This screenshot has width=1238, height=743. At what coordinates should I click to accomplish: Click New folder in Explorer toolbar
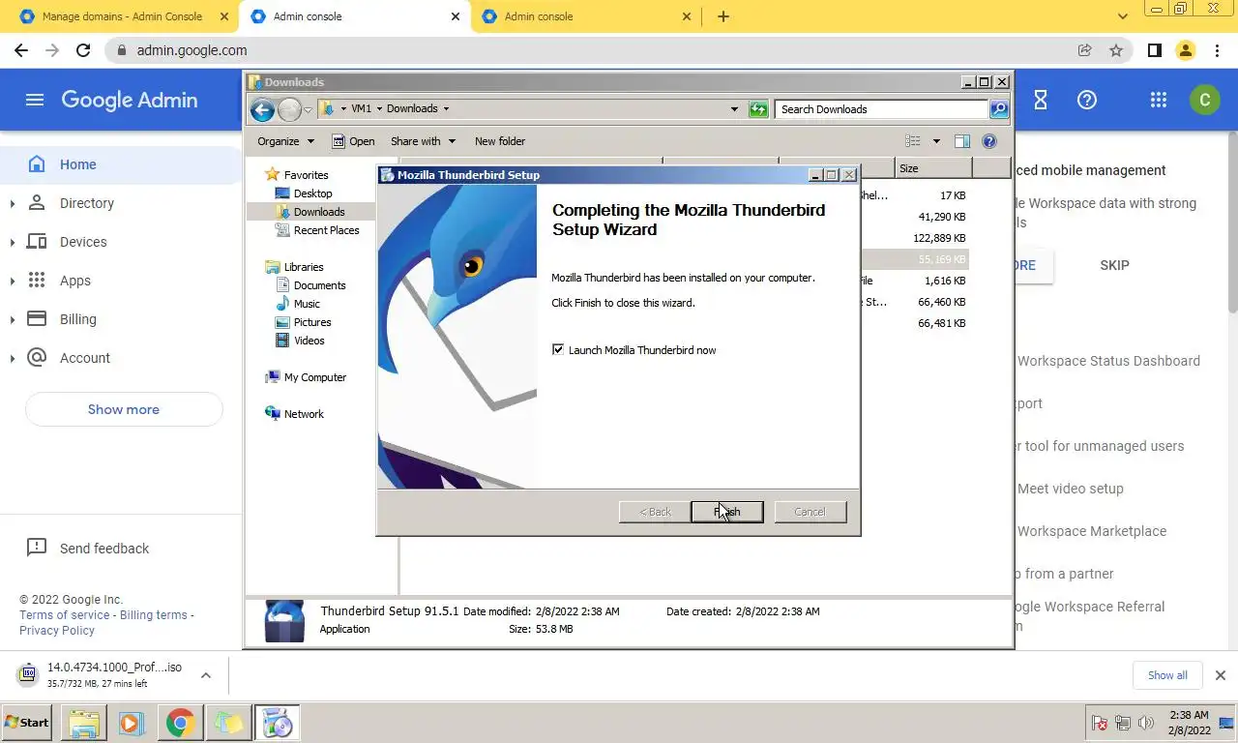(x=500, y=141)
